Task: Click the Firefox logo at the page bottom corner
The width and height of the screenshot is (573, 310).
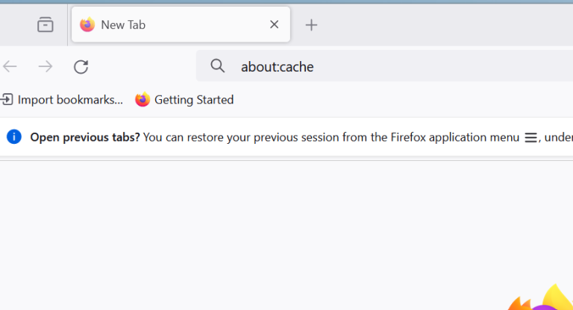Action: tap(540, 297)
